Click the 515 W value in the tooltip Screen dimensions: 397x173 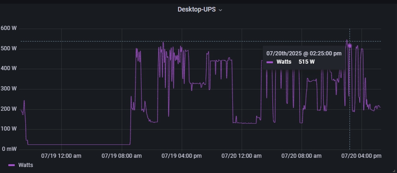(x=307, y=62)
